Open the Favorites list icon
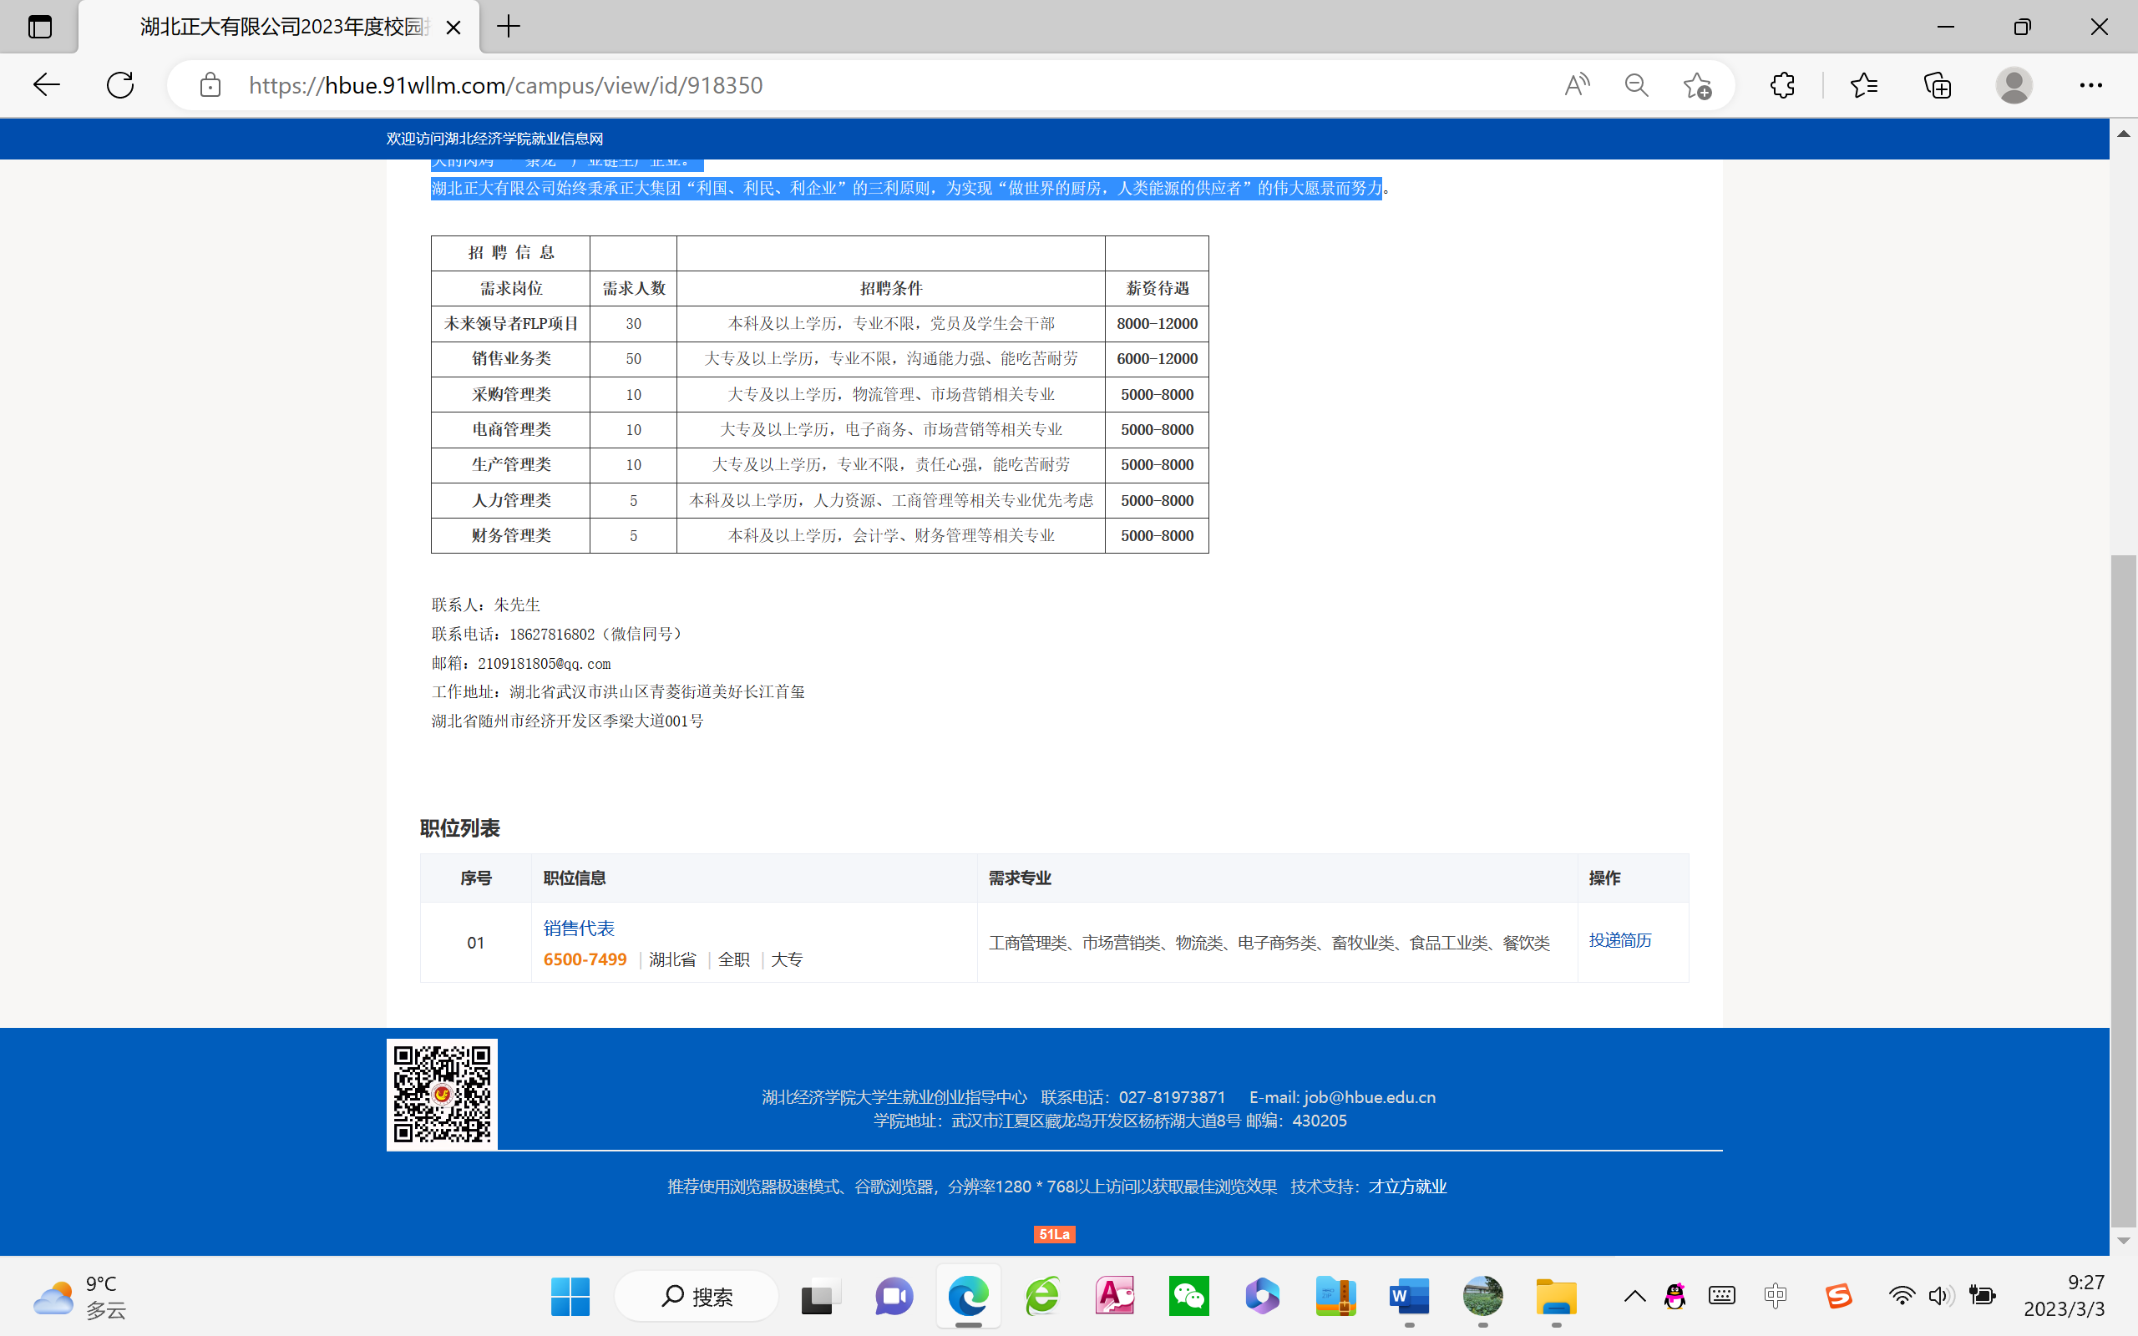This screenshot has width=2138, height=1336. click(1863, 85)
